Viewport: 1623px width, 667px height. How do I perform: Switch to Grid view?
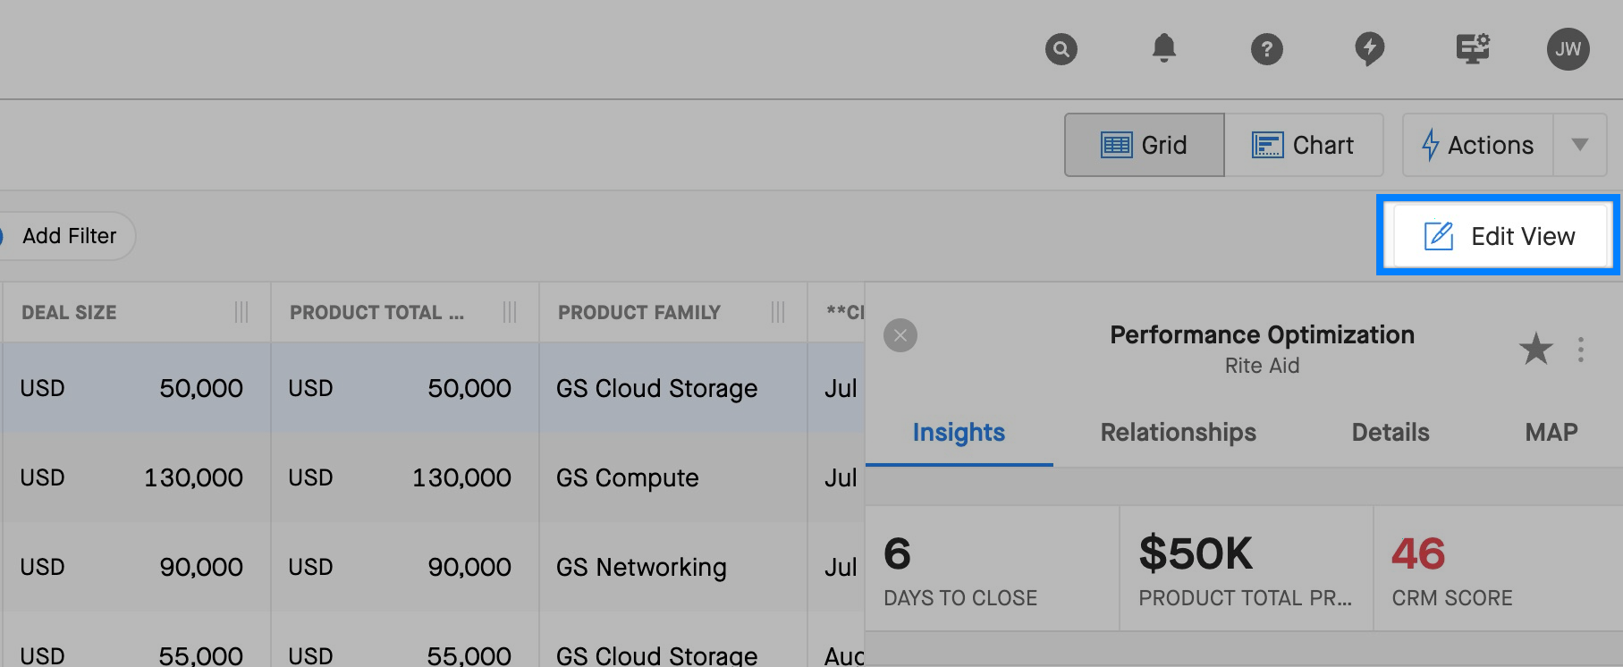[x=1144, y=145]
